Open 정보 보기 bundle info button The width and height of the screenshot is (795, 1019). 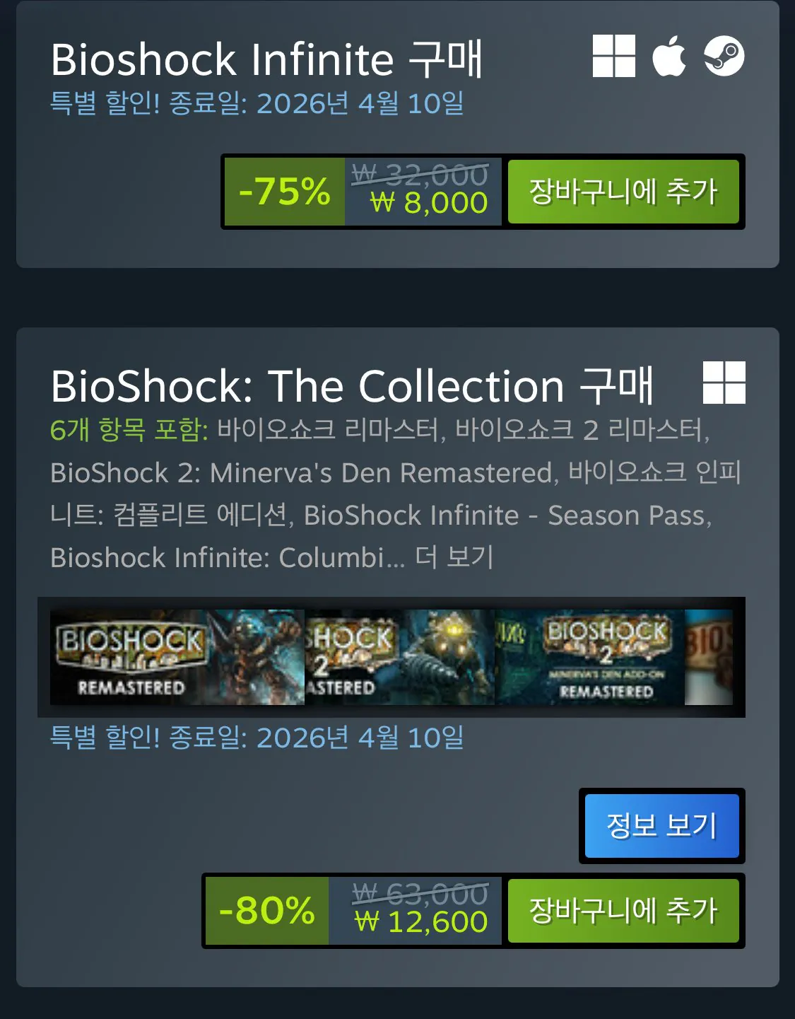click(661, 826)
